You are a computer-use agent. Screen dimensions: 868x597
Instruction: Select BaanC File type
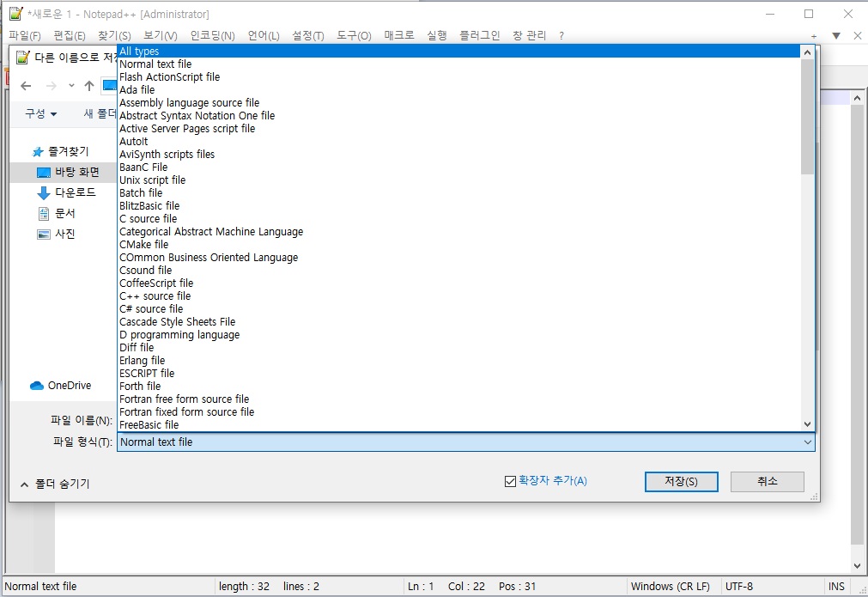tap(459, 168)
